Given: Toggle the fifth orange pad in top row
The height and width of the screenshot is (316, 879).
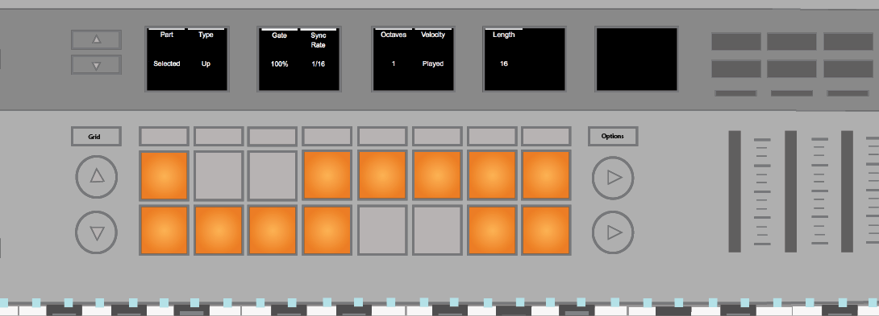Looking at the screenshot, I should point(382,175).
